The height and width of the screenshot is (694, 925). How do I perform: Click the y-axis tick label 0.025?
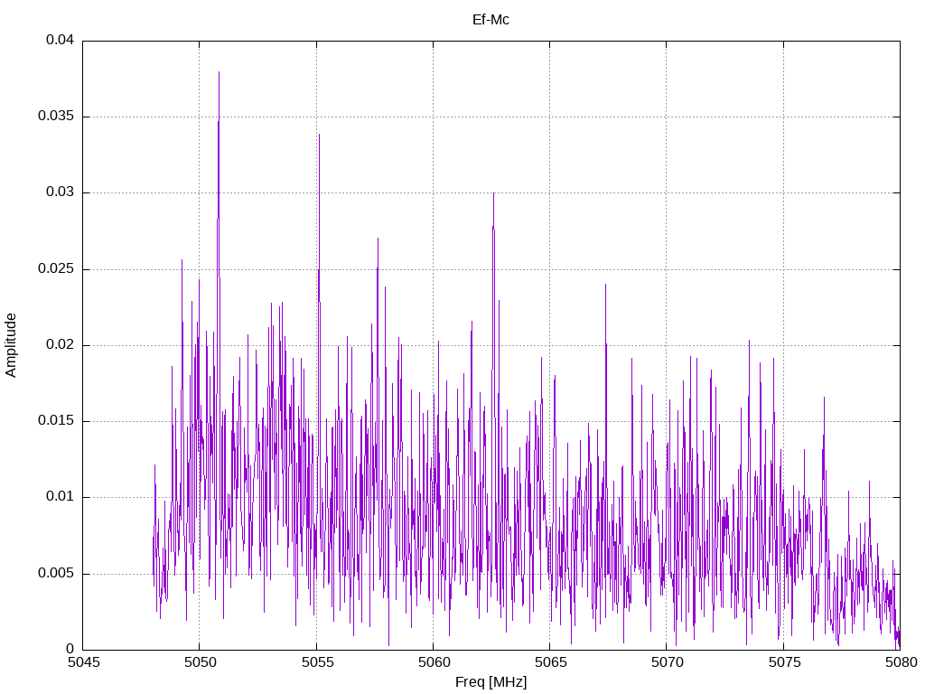coord(56,269)
